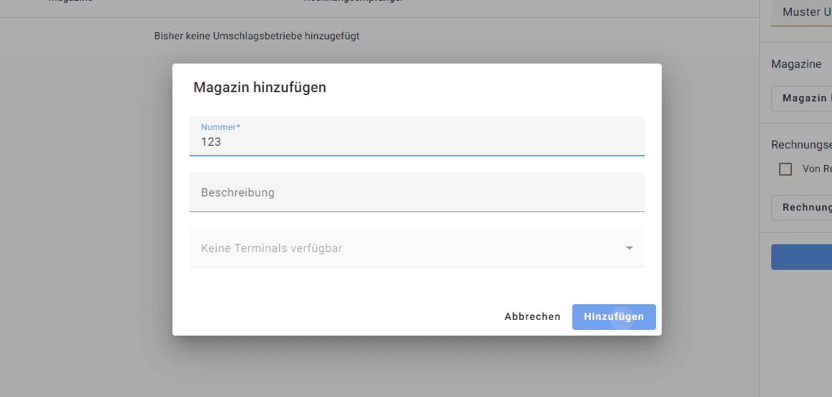832x397 pixels.
Task: Click the Rechnung... button in the sidebar
Action: pyautogui.click(x=801, y=208)
